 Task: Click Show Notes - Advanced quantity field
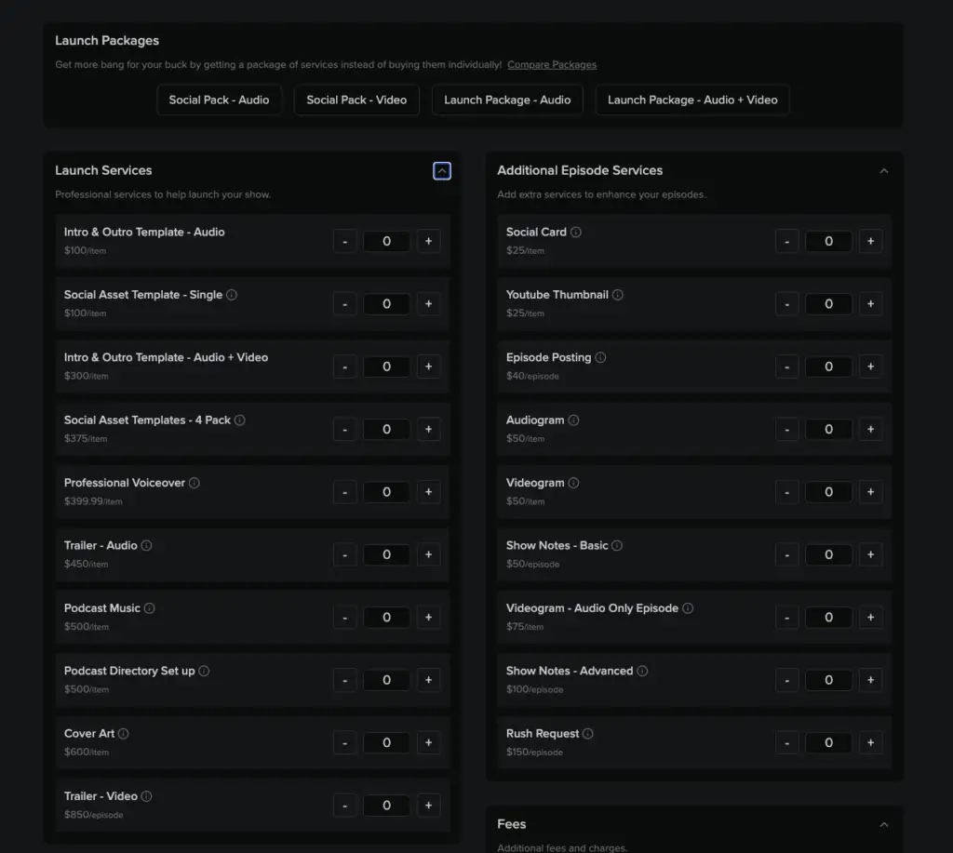pyautogui.click(x=828, y=680)
